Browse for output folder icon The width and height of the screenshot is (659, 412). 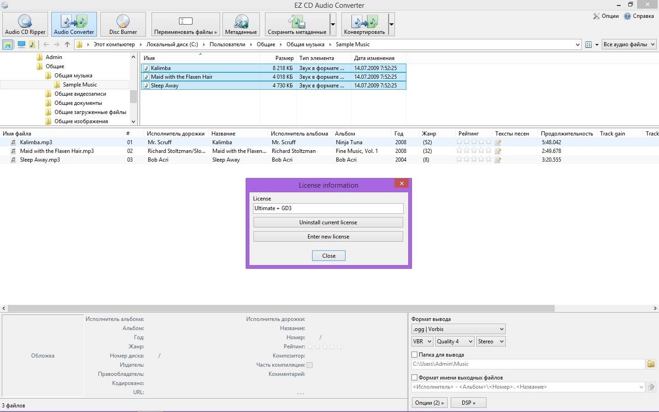651,364
